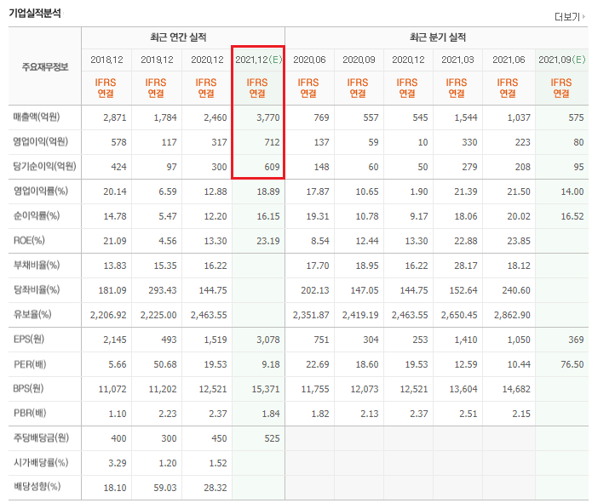Select the 3.29 dividend yield value

[118, 463]
